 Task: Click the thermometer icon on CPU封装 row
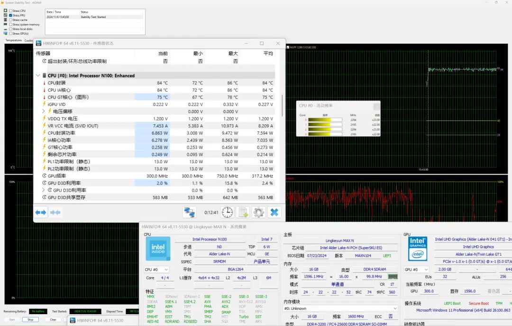tap(45, 83)
